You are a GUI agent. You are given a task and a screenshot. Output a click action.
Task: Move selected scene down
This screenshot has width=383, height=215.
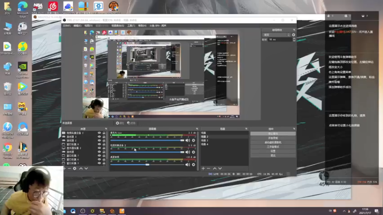220,169
